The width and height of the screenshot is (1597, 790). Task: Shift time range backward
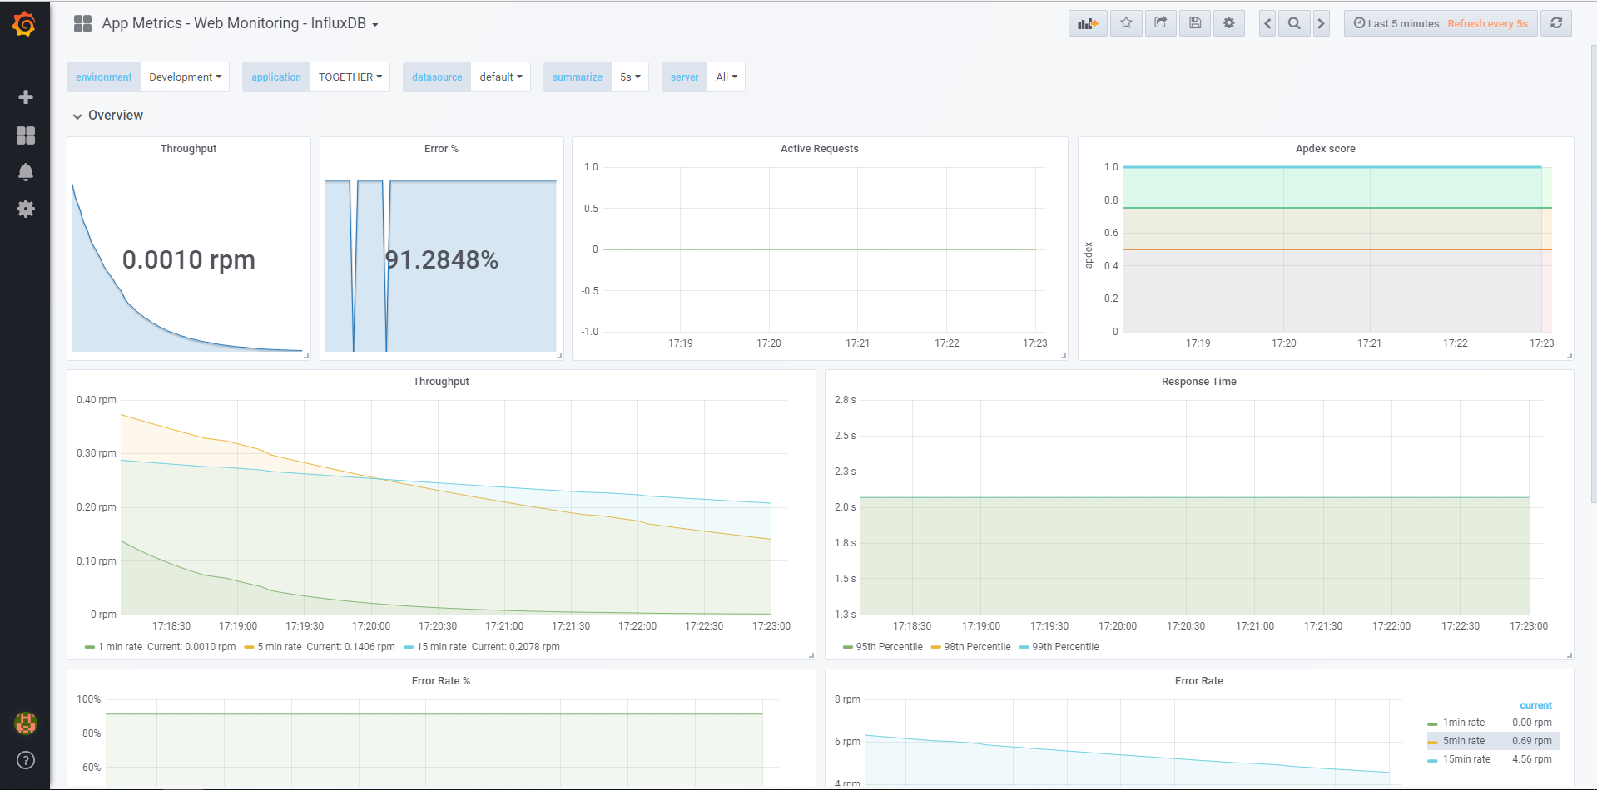[1267, 23]
